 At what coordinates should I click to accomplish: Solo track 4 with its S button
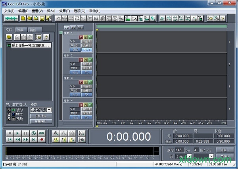point(86,105)
